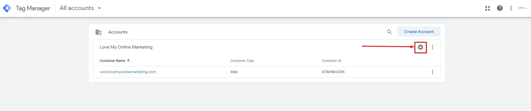Open the user profile avatar
The height and width of the screenshot is (111, 531).
[x=523, y=8]
